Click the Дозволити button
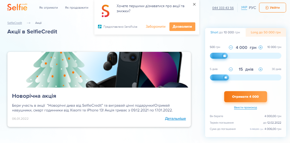Viewport: 290px width, 143px height. [182, 27]
